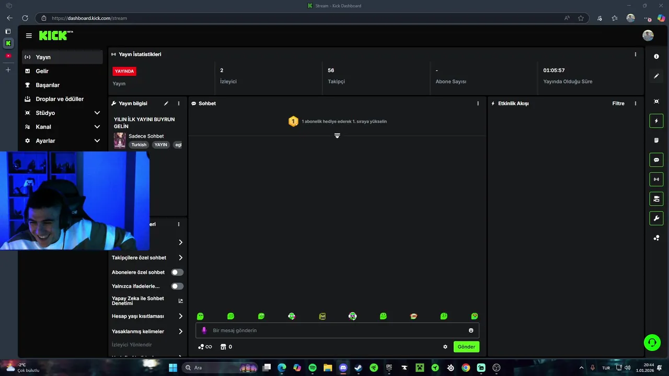This screenshot has height=376, width=669.
Task: Click the browser address bar URL
Action: (x=89, y=18)
